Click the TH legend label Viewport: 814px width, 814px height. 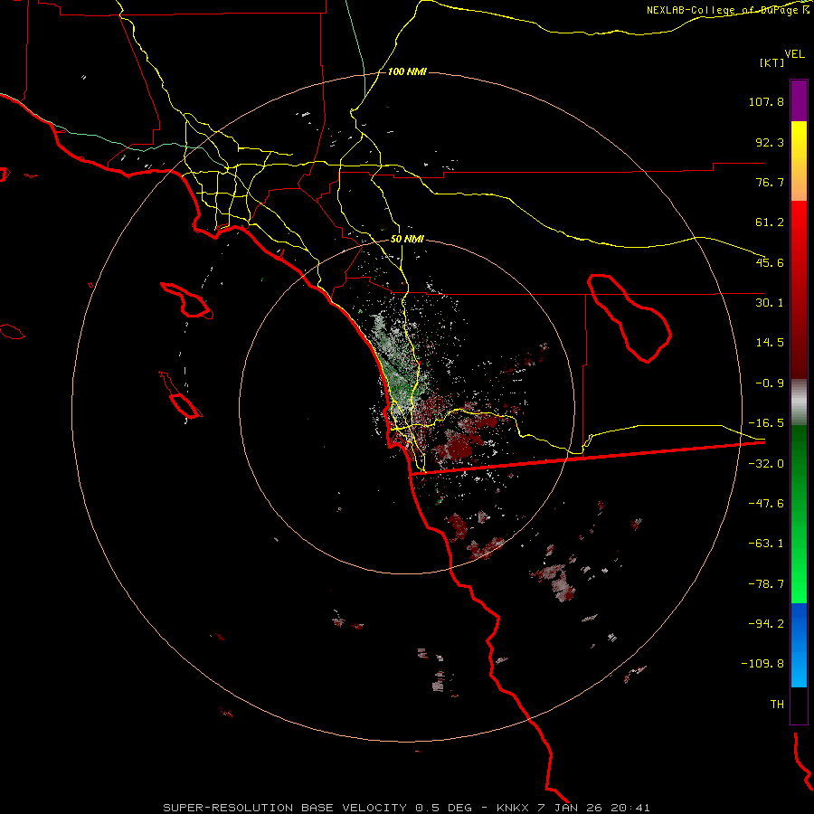coord(777,705)
